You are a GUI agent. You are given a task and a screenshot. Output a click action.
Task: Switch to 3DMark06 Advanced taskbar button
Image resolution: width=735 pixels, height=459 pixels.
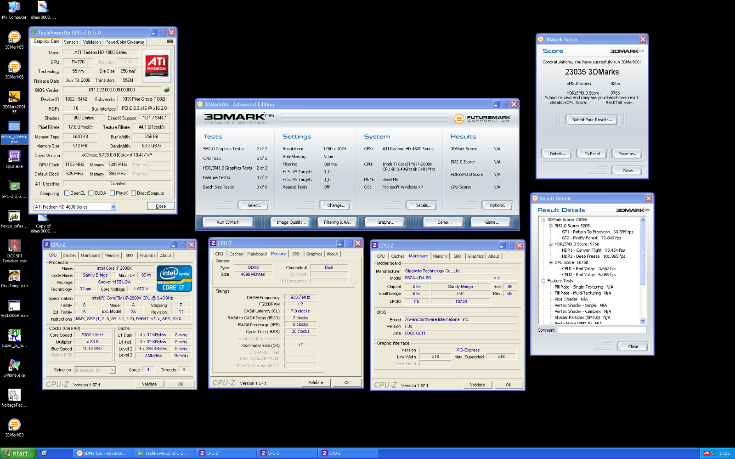pos(103,453)
